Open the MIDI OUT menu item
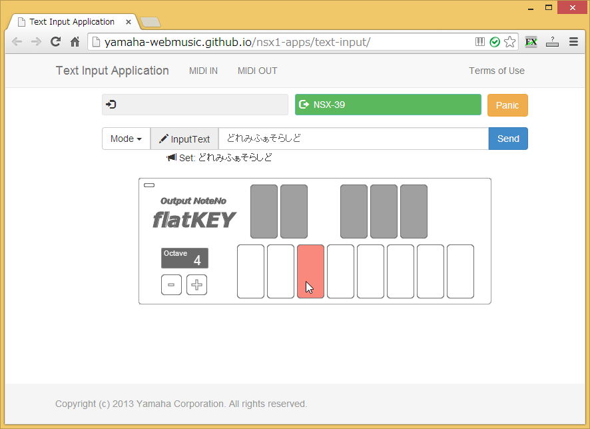The image size is (590, 429). pos(257,71)
